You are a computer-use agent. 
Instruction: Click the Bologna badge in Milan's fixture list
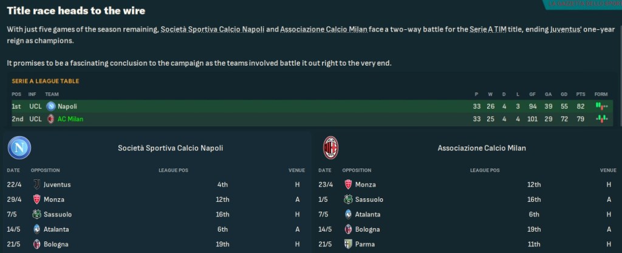[349, 229]
